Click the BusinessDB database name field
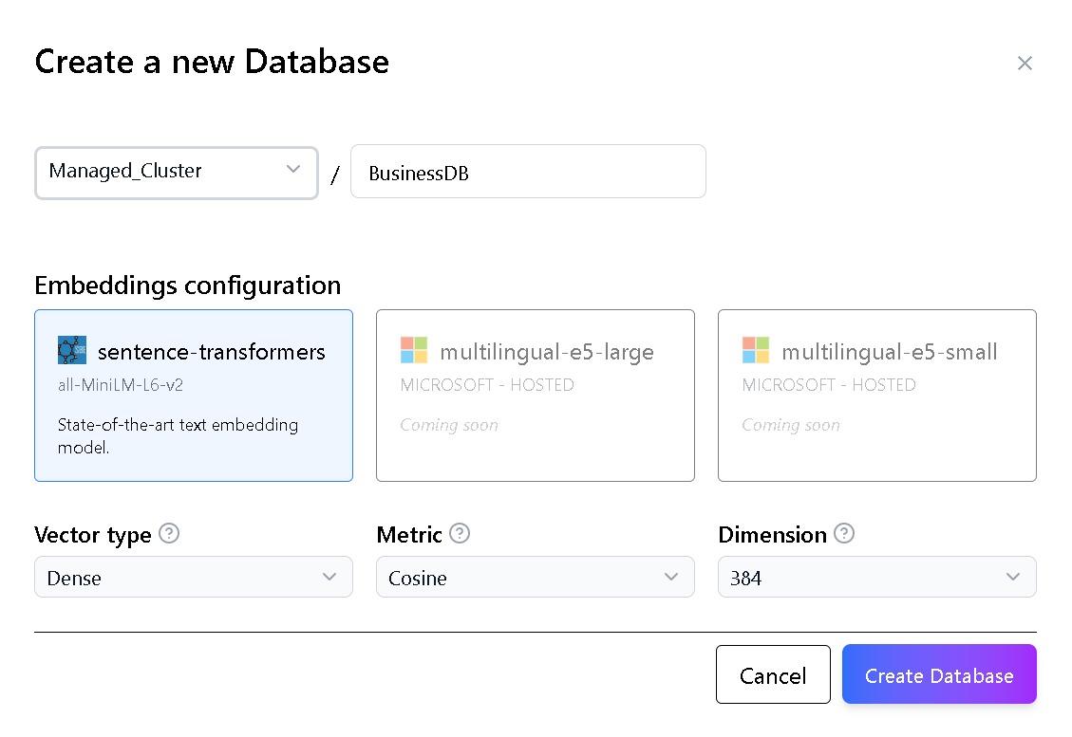Image resolution: width=1072 pixels, height=737 pixels. tap(528, 172)
